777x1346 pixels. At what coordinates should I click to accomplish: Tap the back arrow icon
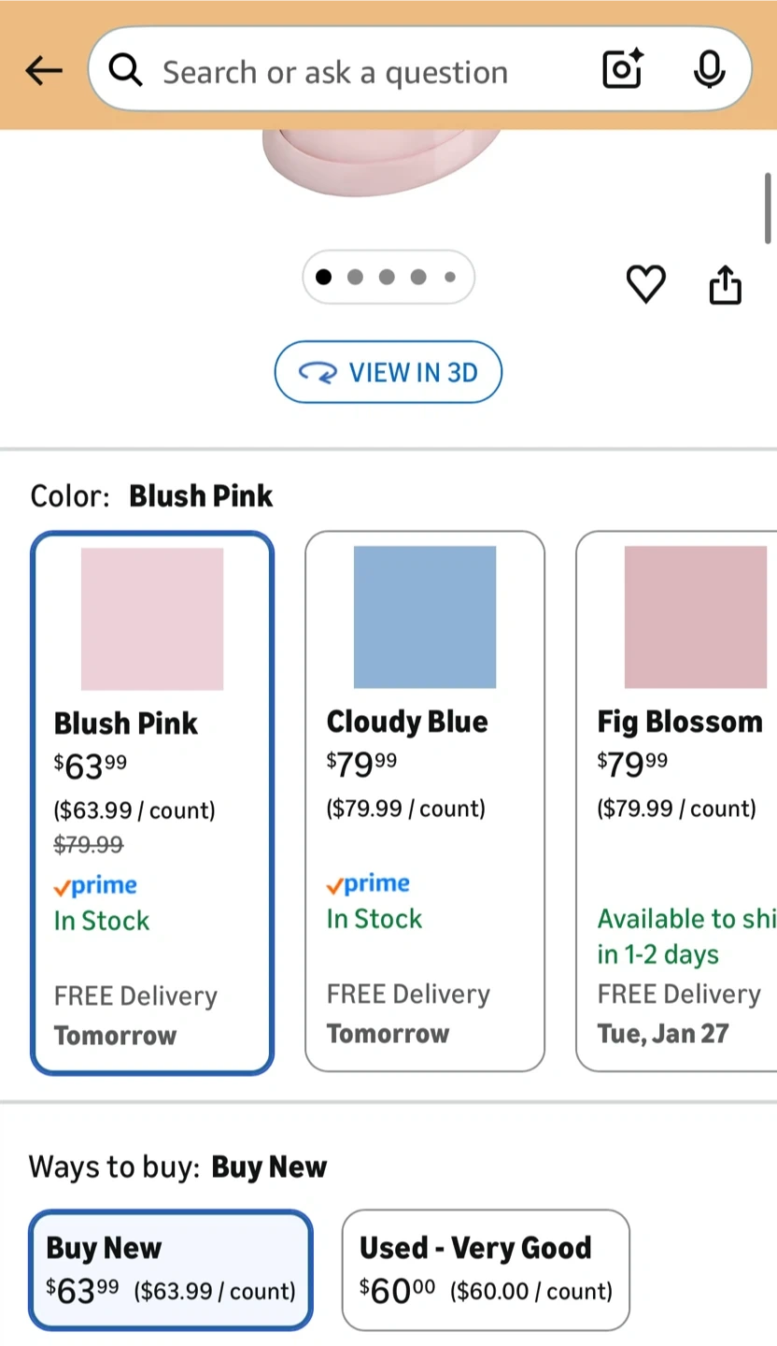pyautogui.click(x=43, y=70)
